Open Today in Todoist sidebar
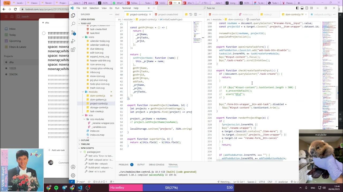This screenshot has width=343, height=192. tap(12, 35)
